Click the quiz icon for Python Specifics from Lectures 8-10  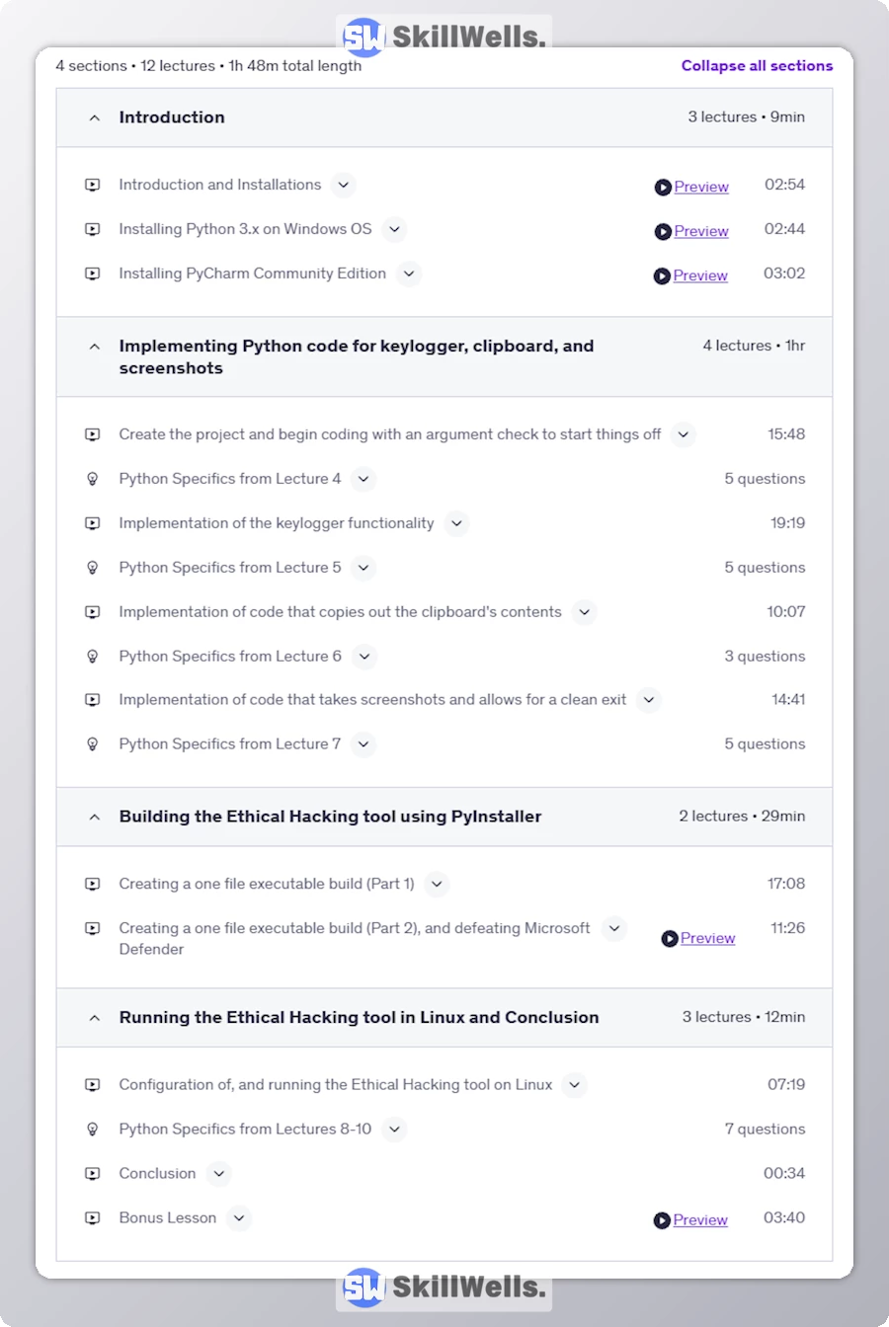92,1129
